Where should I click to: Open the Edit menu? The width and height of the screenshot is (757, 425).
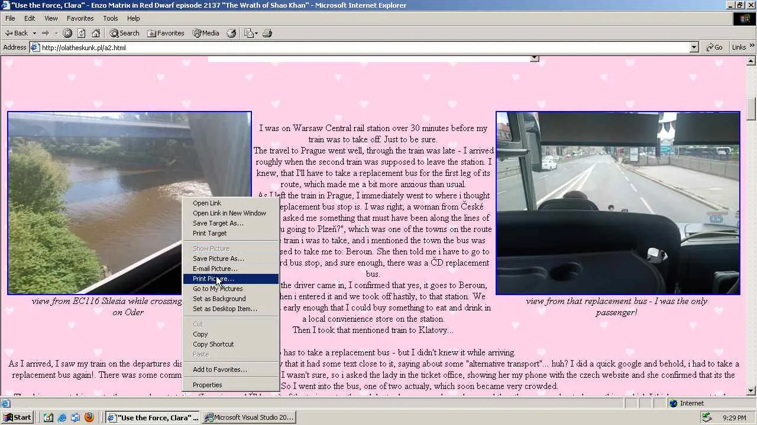(x=30, y=18)
